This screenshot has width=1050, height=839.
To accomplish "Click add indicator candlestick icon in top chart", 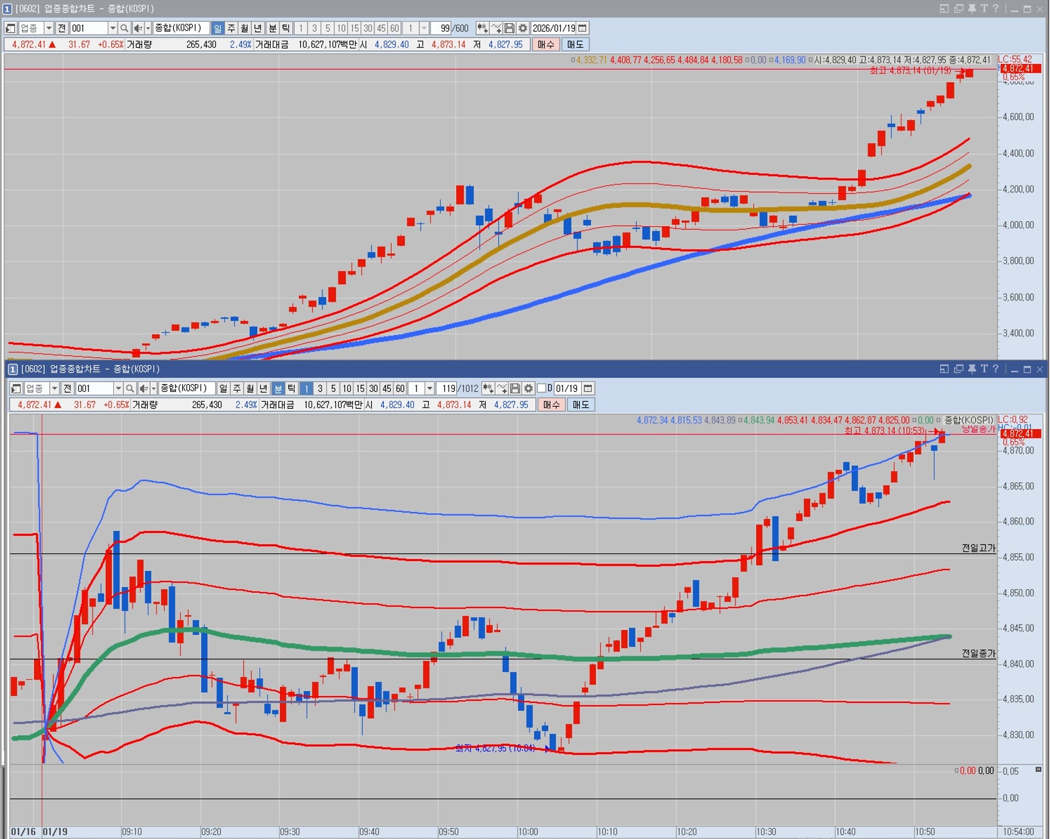I will (x=482, y=28).
